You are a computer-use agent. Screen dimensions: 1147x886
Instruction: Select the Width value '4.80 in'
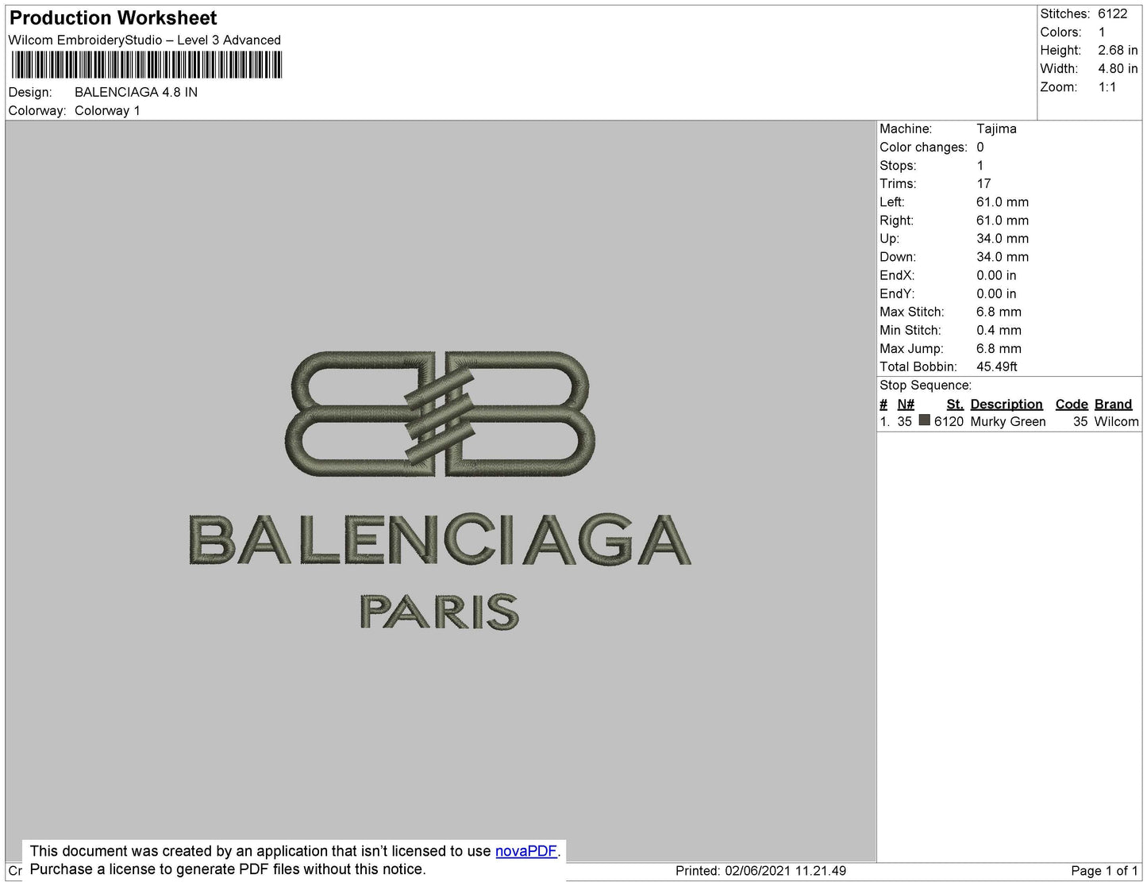[x=1118, y=69]
